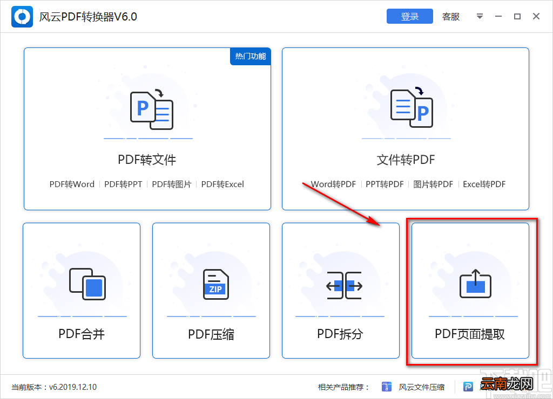Click the PDF拆分 label

(340, 334)
